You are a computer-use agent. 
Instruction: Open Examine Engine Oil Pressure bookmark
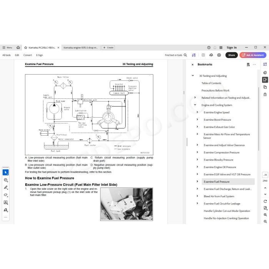tap(220, 167)
